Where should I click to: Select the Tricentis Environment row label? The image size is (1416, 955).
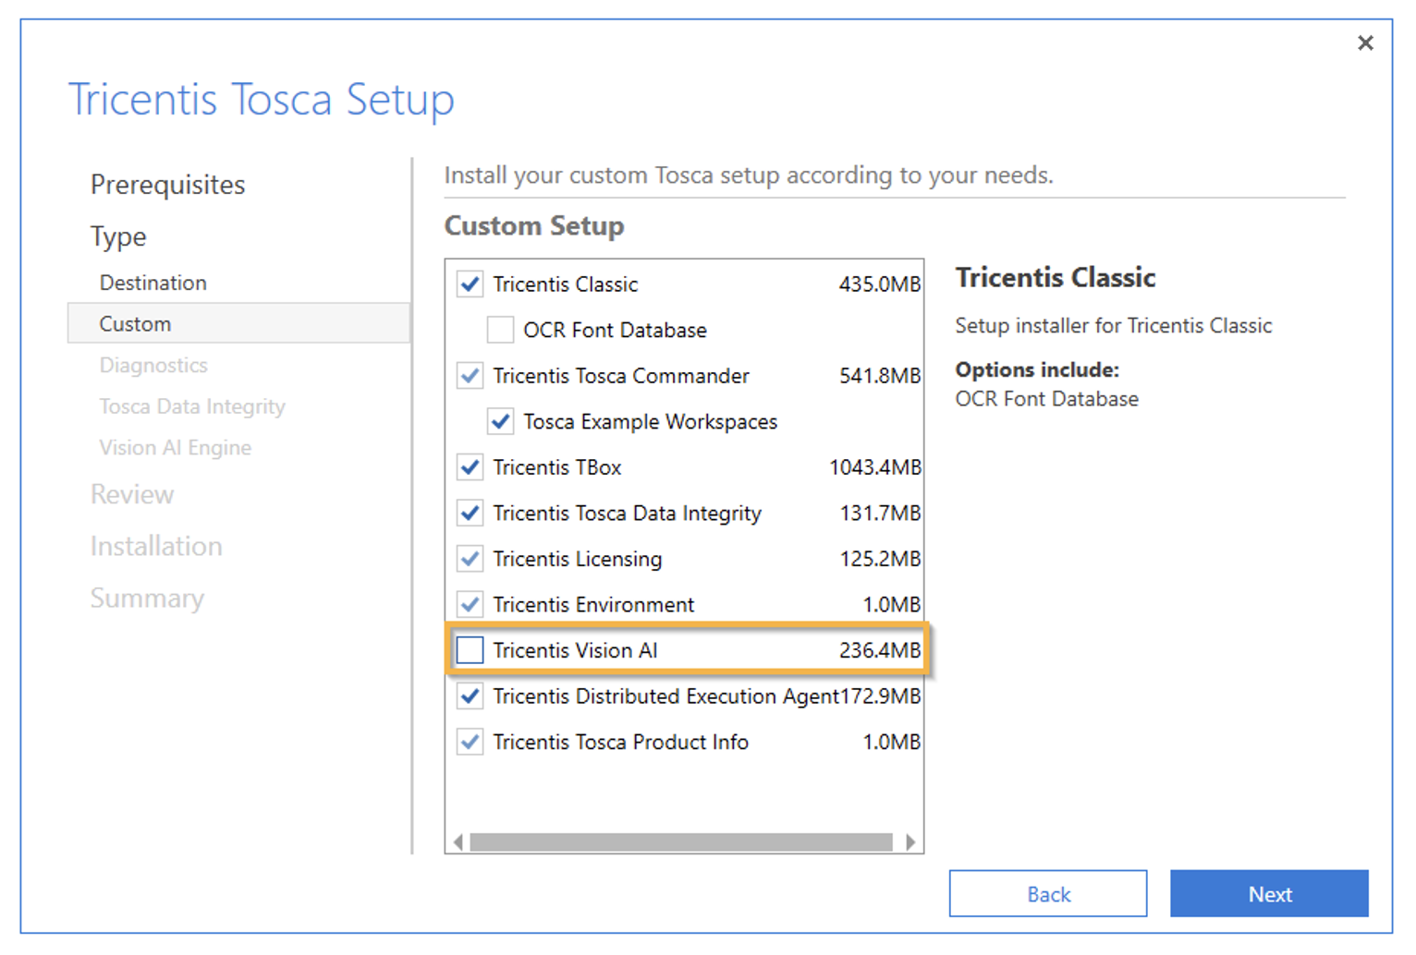coord(593,605)
